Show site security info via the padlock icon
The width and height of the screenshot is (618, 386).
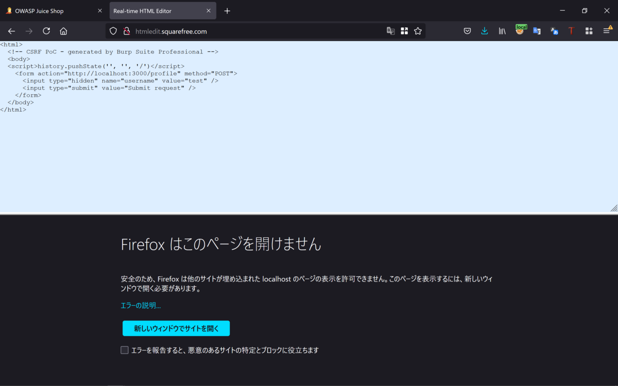[x=126, y=31]
